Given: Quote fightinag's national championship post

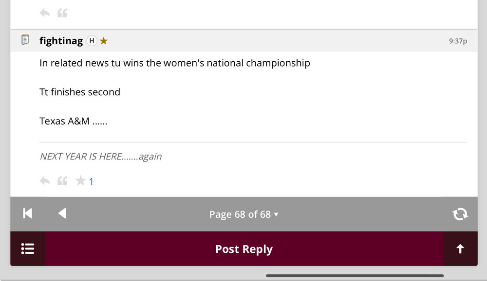Looking at the screenshot, I should (62, 181).
